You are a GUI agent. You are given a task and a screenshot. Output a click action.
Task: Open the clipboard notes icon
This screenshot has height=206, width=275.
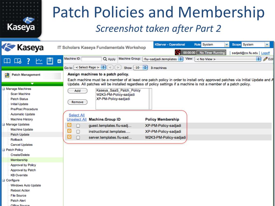click(x=50, y=61)
